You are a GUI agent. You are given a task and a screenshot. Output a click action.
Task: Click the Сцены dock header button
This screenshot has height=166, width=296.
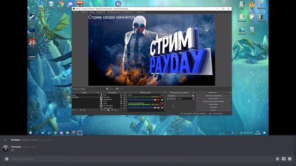98,93
